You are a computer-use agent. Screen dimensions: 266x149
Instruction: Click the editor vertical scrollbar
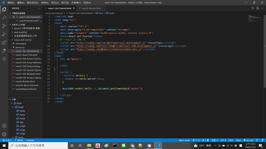point(265,51)
